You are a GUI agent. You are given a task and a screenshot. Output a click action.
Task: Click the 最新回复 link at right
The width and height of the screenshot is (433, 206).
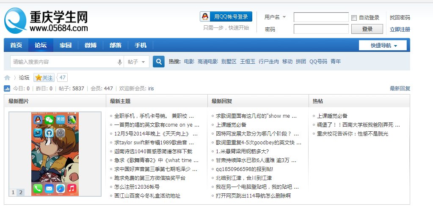click(x=400, y=88)
